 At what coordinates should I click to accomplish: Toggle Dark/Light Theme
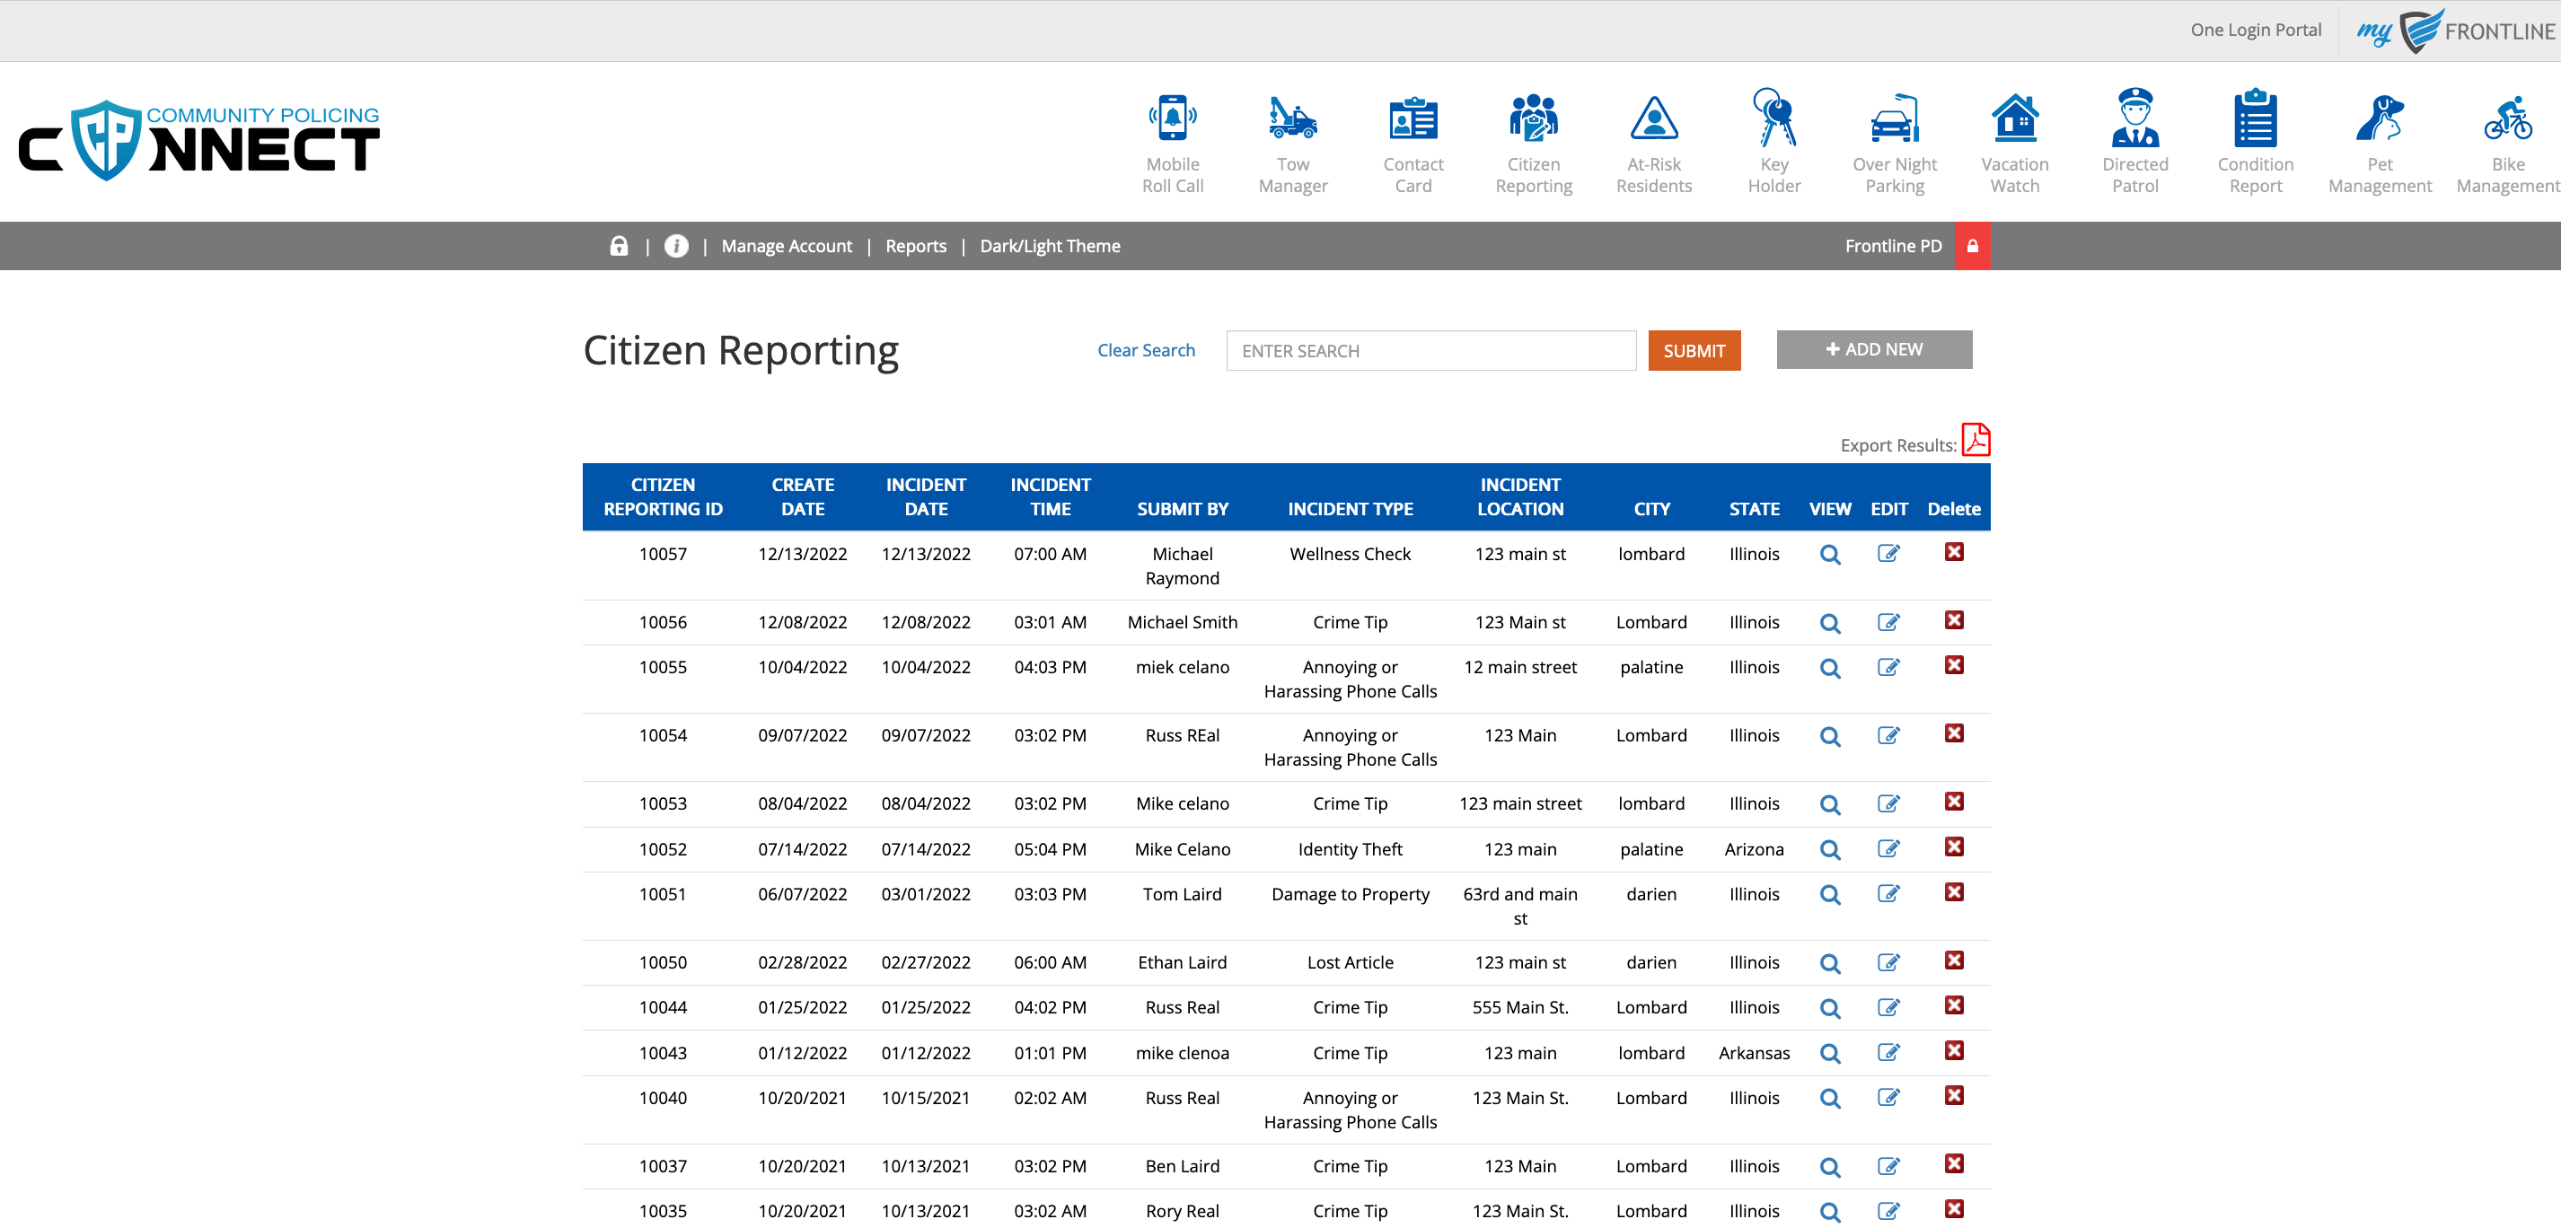pyautogui.click(x=1050, y=245)
